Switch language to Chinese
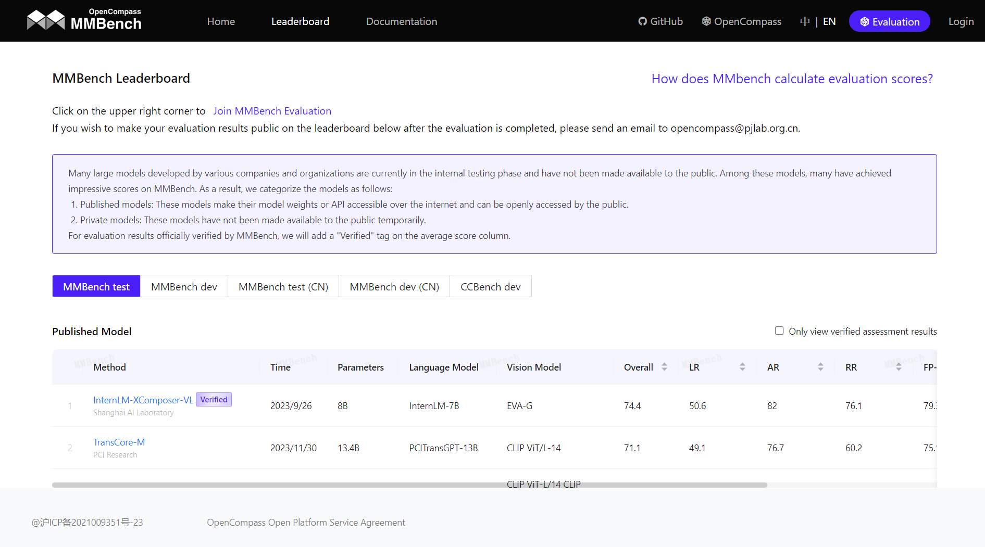 [805, 21]
